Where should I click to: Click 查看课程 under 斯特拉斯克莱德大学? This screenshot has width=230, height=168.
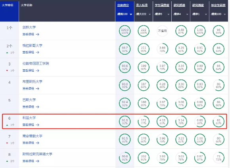click(28, 161)
